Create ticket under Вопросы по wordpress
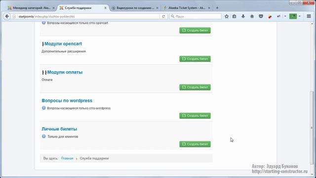 pyautogui.click(x=195, y=116)
